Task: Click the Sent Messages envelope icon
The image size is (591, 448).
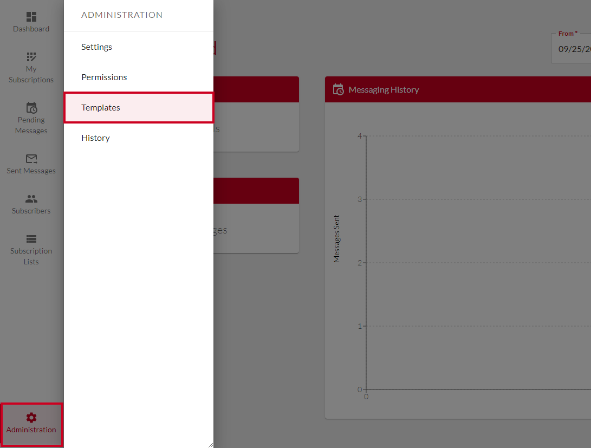Action: (31, 159)
